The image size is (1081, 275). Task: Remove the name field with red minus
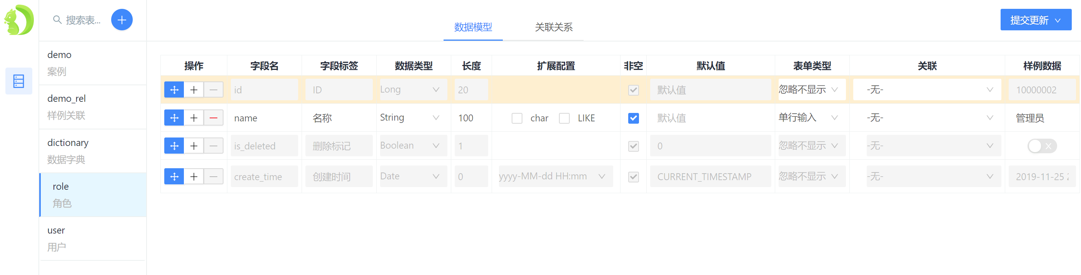tap(214, 118)
